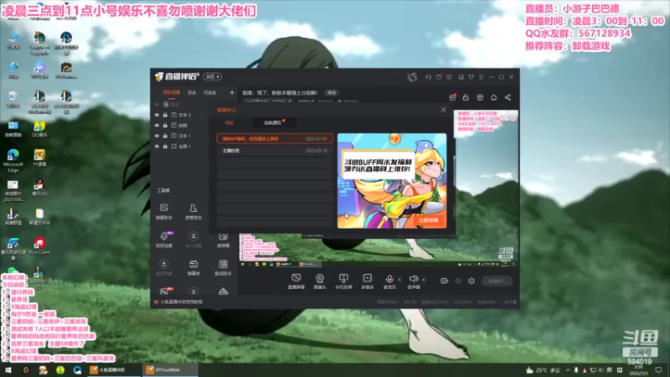Unlock the 文本 1 layer lock
The height and width of the screenshot is (377, 670).
pyautogui.click(x=165, y=136)
